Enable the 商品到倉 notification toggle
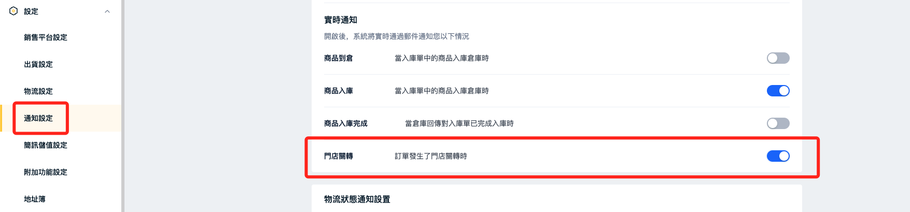The image size is (910, 212). 778,58
